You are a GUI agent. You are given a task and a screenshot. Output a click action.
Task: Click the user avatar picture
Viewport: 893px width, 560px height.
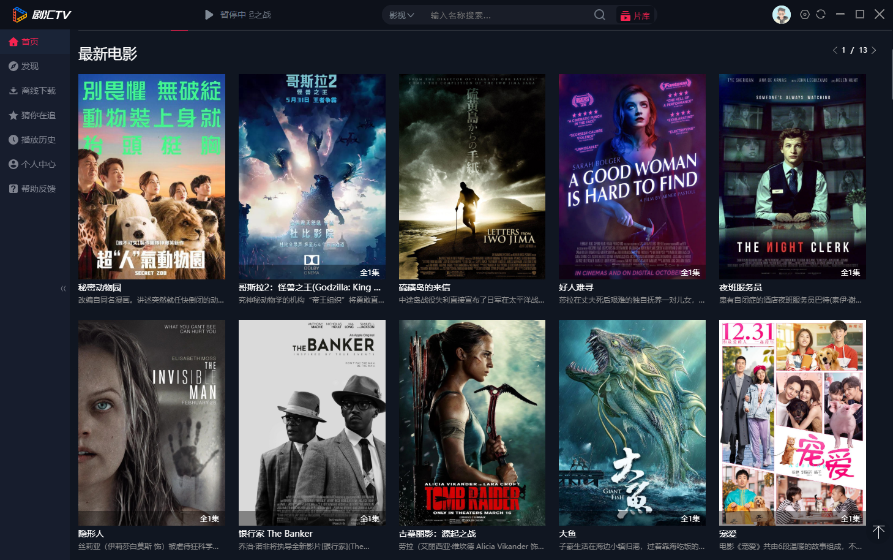click(x=782, y=15)
